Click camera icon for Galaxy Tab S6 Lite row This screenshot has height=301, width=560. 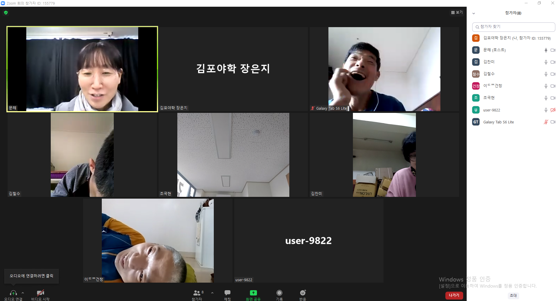point(553,122)
